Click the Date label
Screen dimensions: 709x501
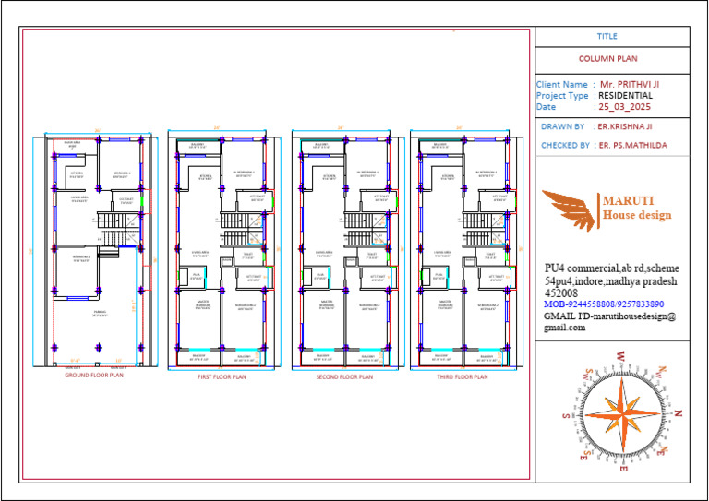(546, 107)
